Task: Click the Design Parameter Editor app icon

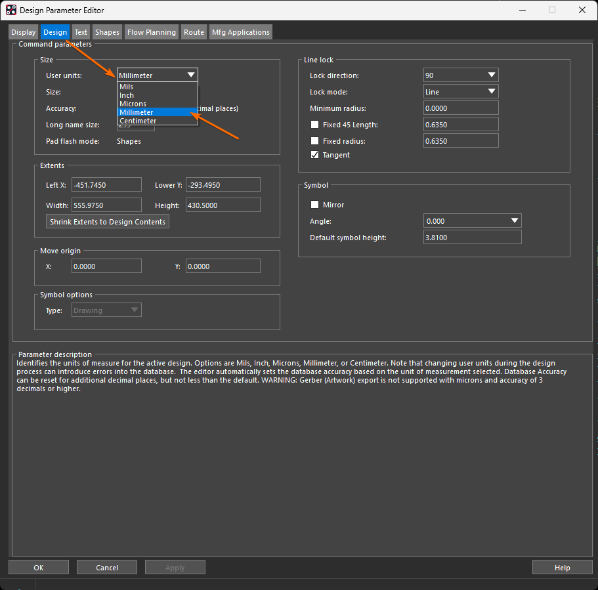Action: (11, 10)
